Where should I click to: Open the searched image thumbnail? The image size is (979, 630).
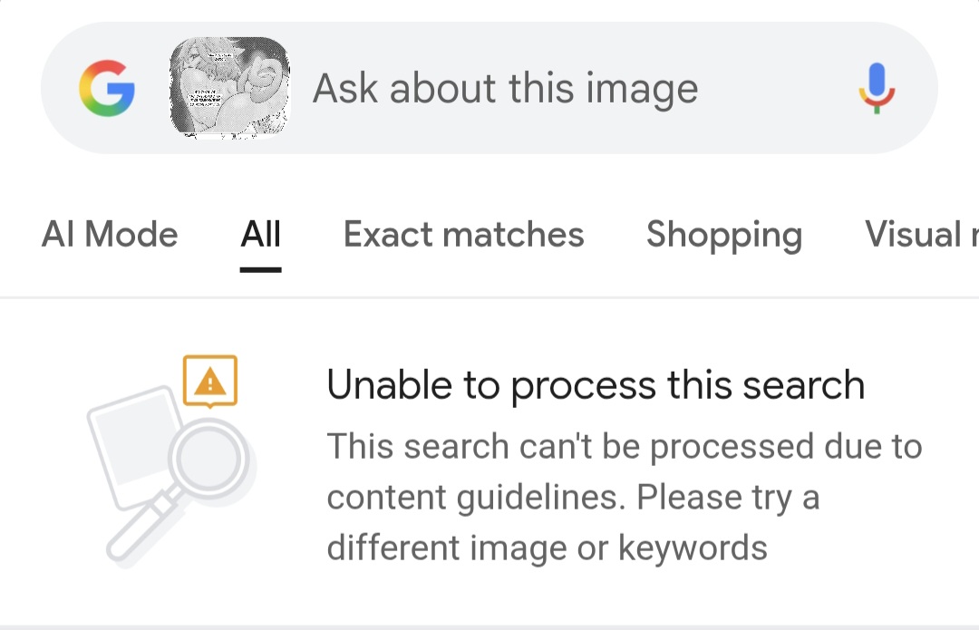coord(230,88)
